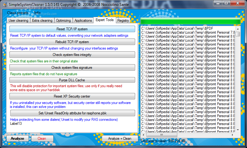This screenshot has width=247, height=148.
Task: Select the Expert Tools tab
Action: click(105, 20)
